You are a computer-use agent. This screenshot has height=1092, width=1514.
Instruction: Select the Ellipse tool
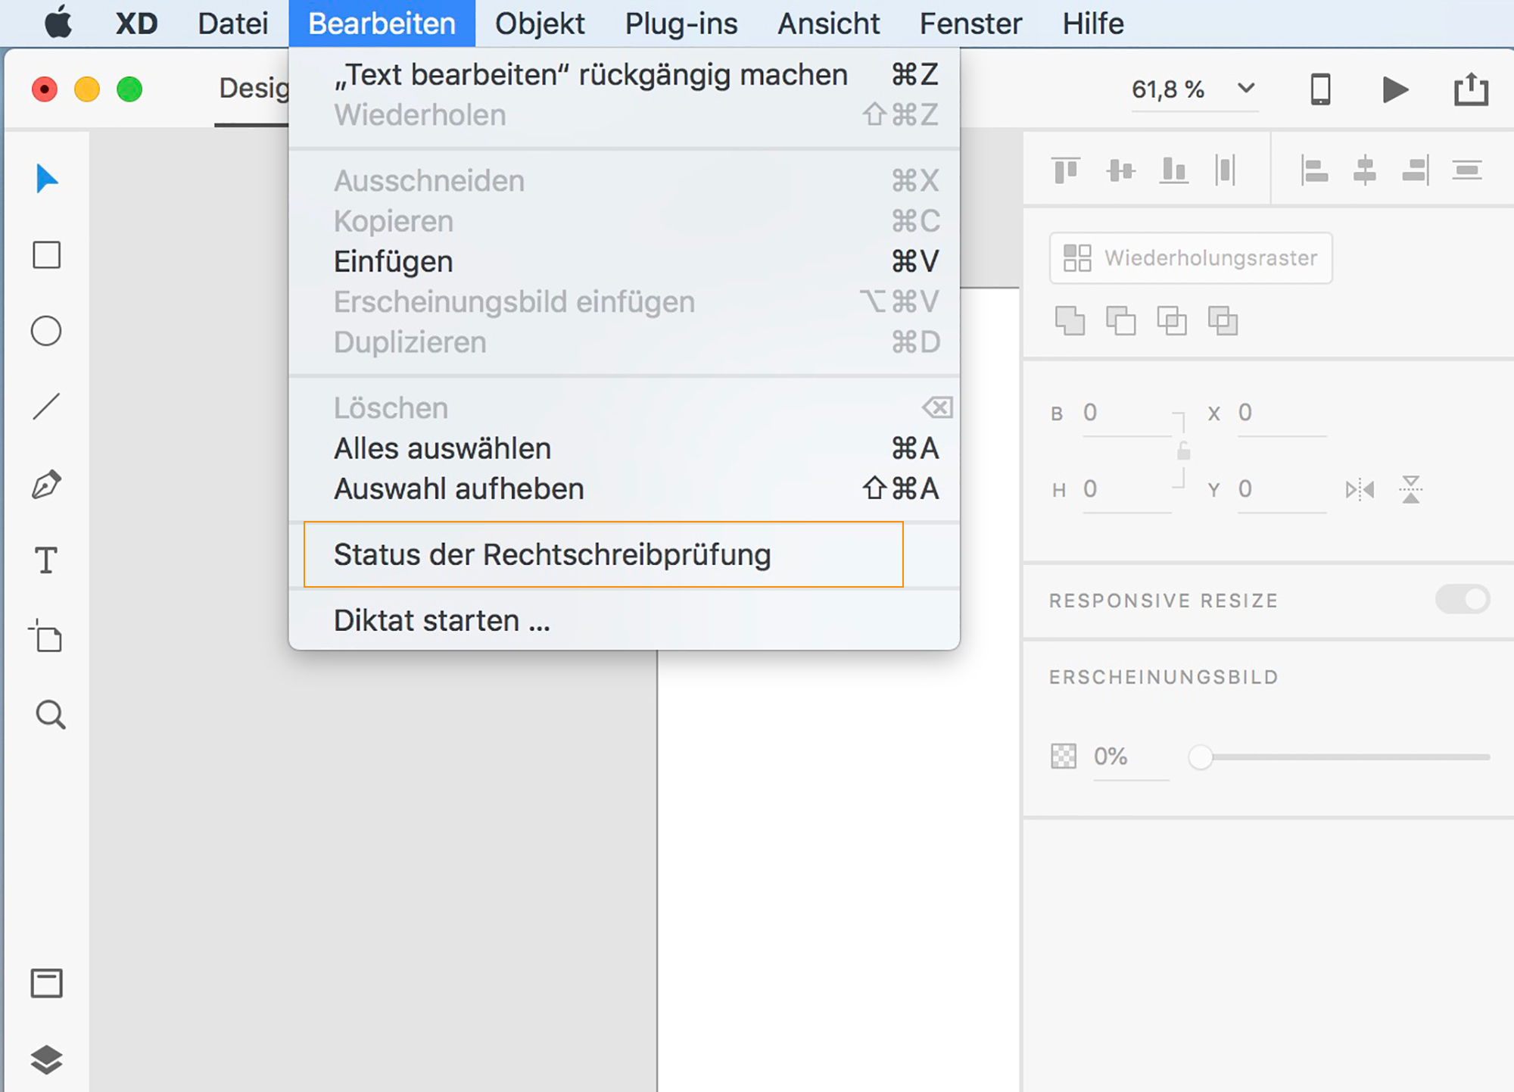click(46, 331)
